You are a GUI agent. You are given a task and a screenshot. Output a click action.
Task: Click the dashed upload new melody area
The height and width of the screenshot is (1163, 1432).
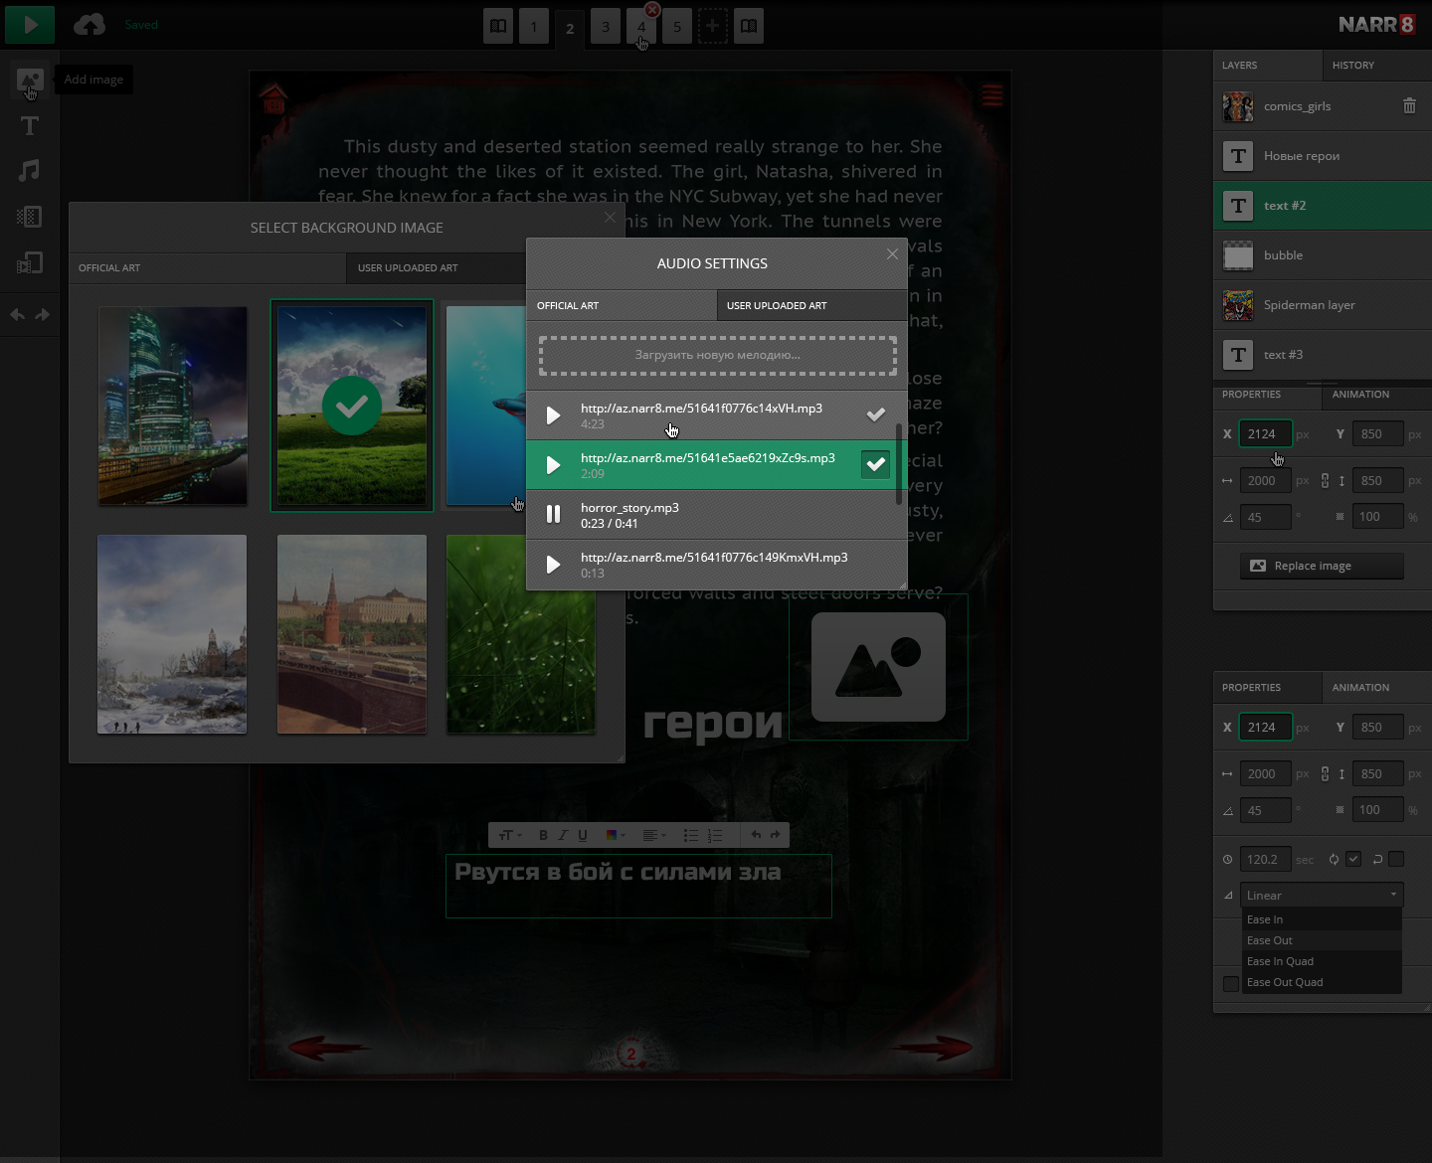(717, 355)
